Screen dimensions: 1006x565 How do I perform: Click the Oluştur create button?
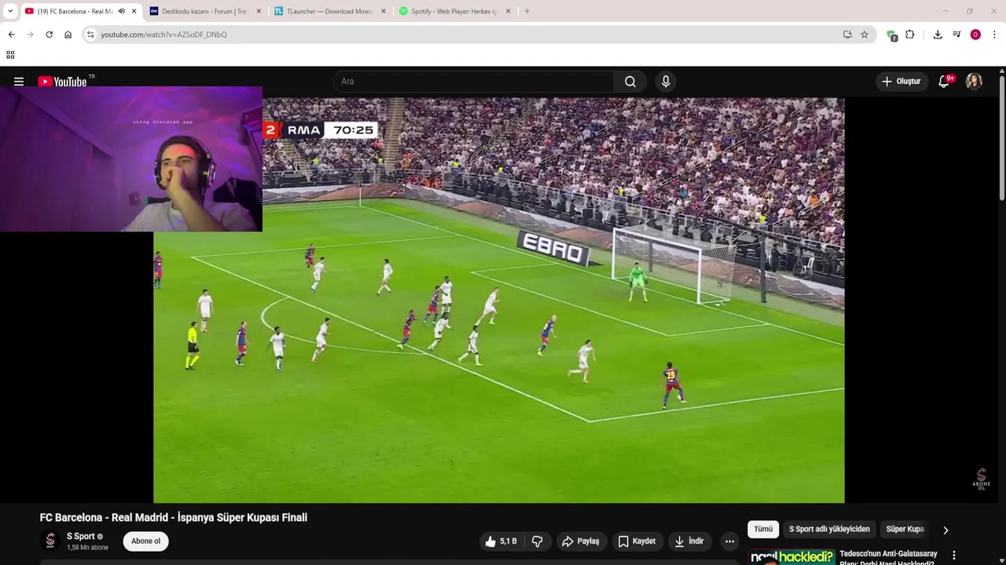click(x=901, y=82)
